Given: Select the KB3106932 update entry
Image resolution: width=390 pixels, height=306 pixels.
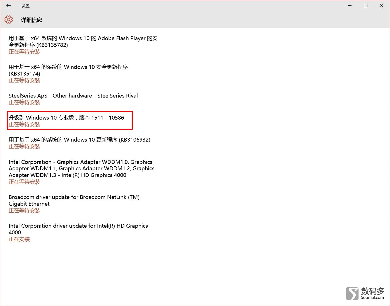Looking at the screenshot, I should [80, 140].
